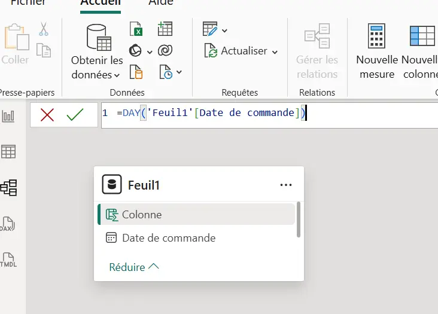
Task: Cancel formula with the red X
Action: pyautogui.click(x=47, y=115)
